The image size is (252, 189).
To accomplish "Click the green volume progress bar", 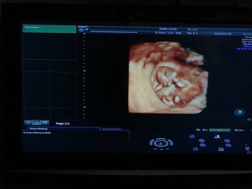I will [x=220, y=130].
